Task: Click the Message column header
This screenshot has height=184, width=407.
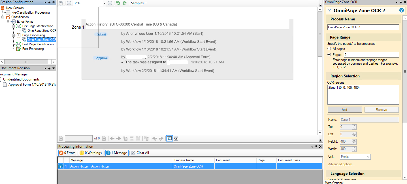Action: click(121, 160)
